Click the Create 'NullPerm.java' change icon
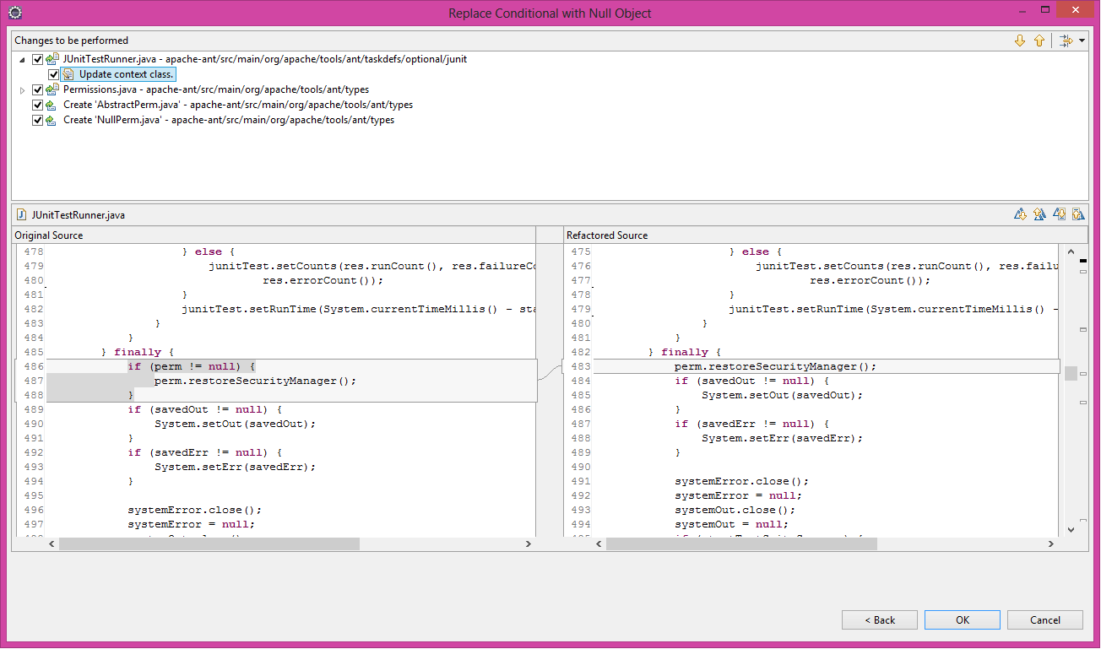The height and width of the screenshot is (649, 1101). click(52, 120)
